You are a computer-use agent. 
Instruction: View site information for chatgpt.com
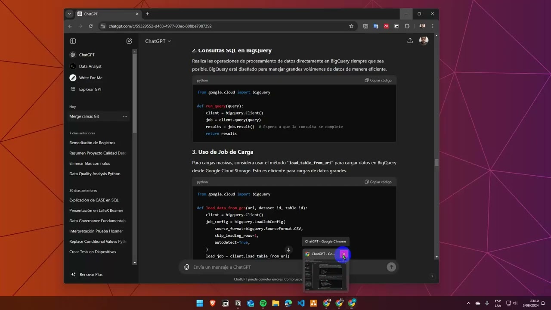pos(102,26)
